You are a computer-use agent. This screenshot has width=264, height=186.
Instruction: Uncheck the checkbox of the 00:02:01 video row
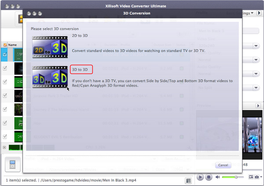(x=5, y=68)
